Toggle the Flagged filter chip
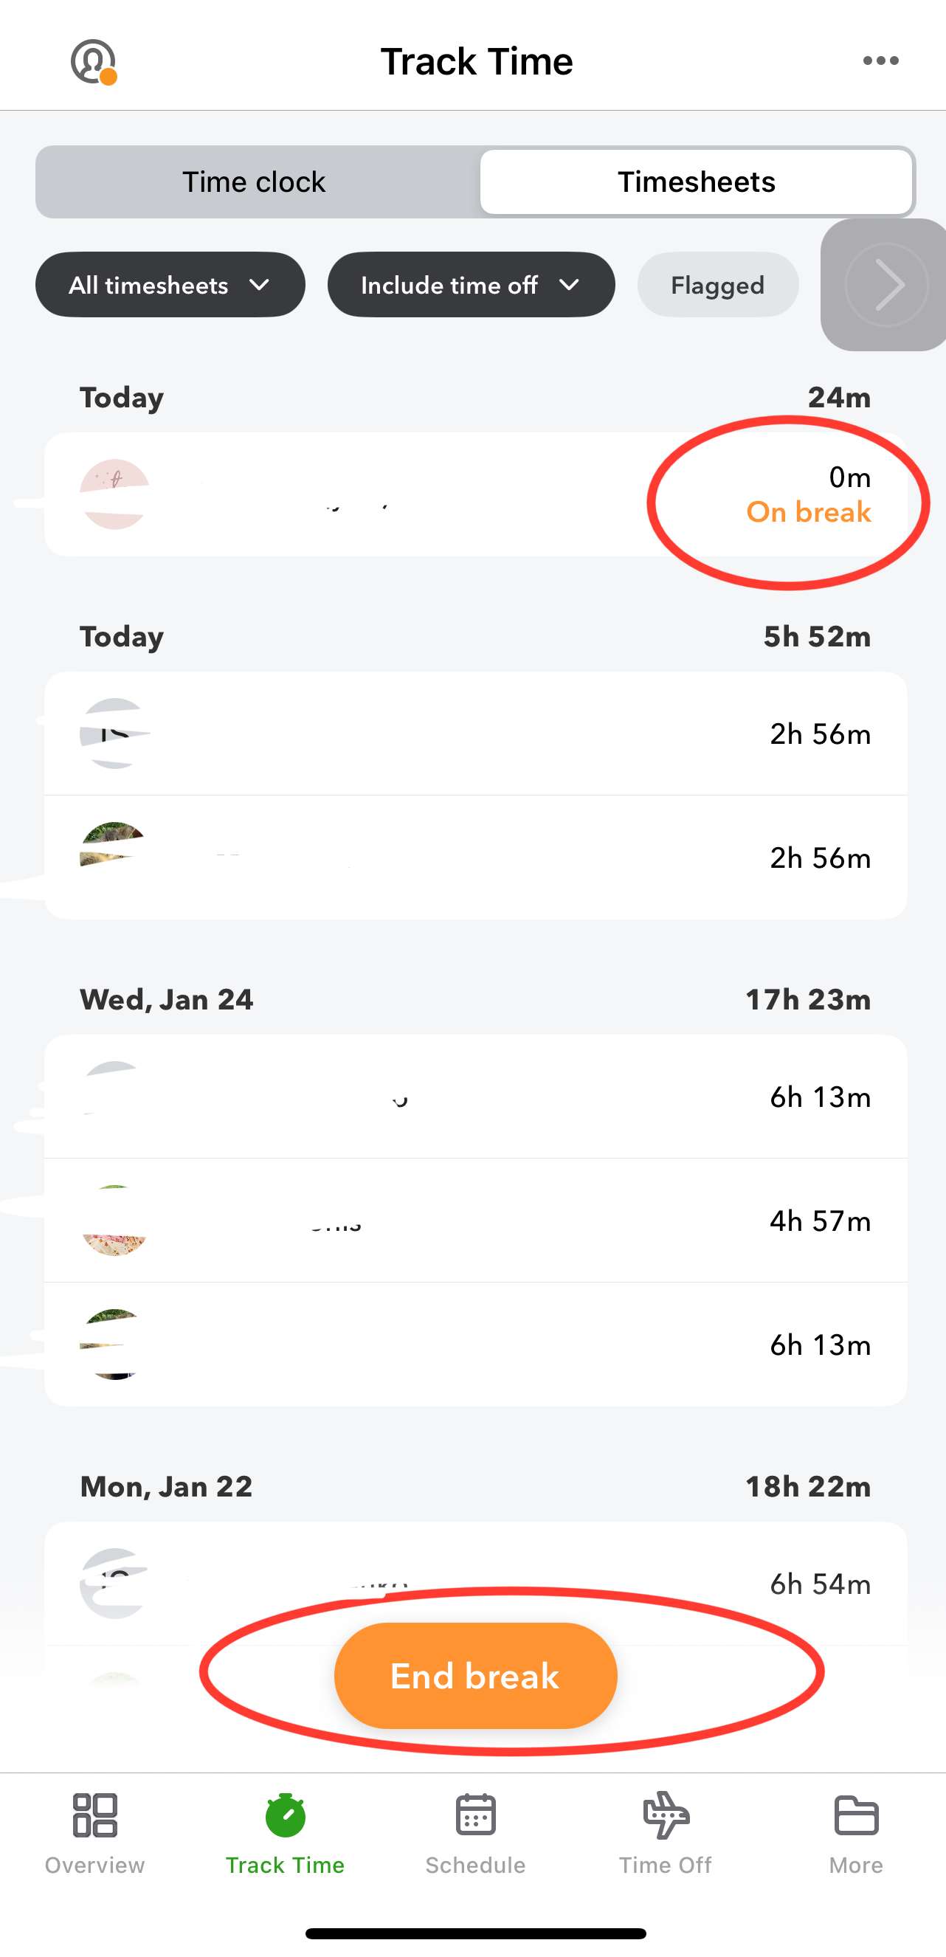 coord(717,285)
